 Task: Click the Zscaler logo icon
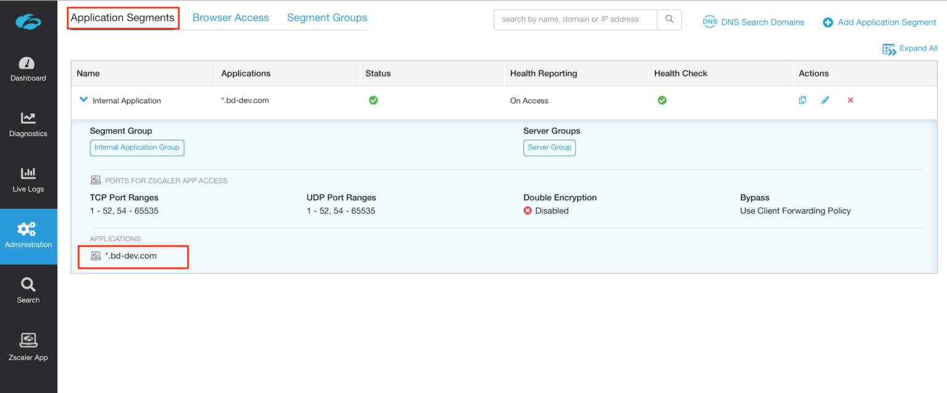pyautogui.click(x=28, y=22)
